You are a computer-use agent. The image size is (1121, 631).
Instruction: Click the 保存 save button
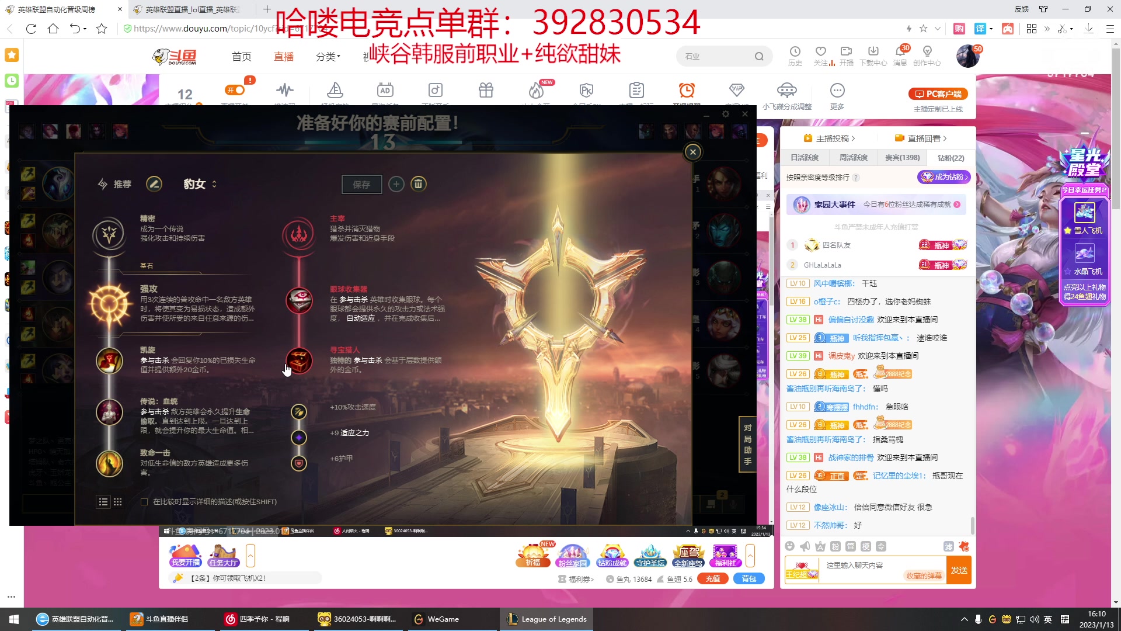click(361, 185)
